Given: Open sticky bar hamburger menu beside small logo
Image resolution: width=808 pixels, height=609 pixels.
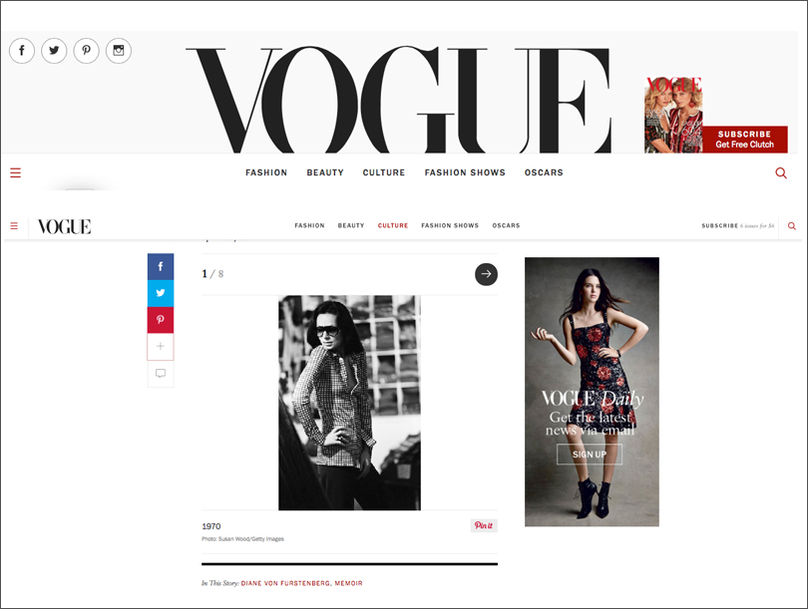Looking at the screenshot, I should [14, 226].
